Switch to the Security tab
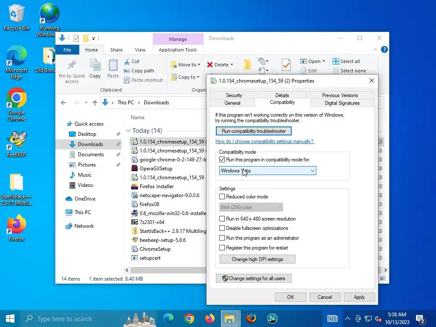436x327 pixels. point(234,95)
